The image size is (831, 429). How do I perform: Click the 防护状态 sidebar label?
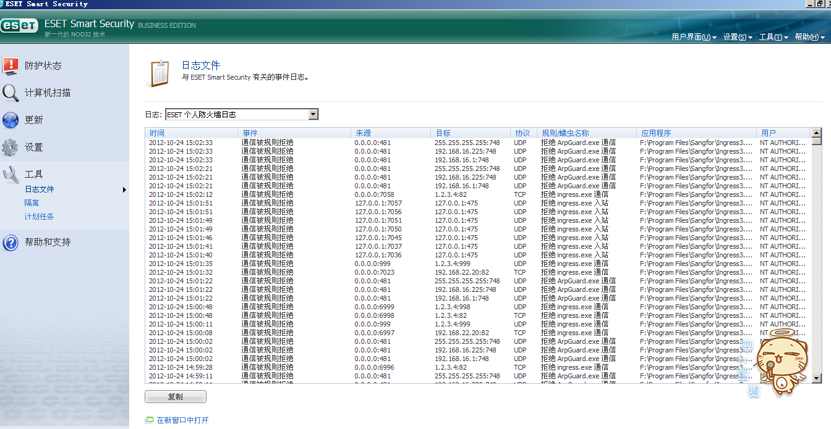[43, 65]
